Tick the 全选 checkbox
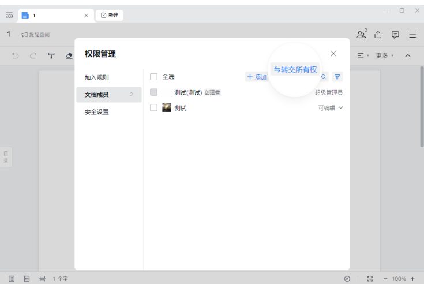The image size is (424, 284). [x=153, y=77]
